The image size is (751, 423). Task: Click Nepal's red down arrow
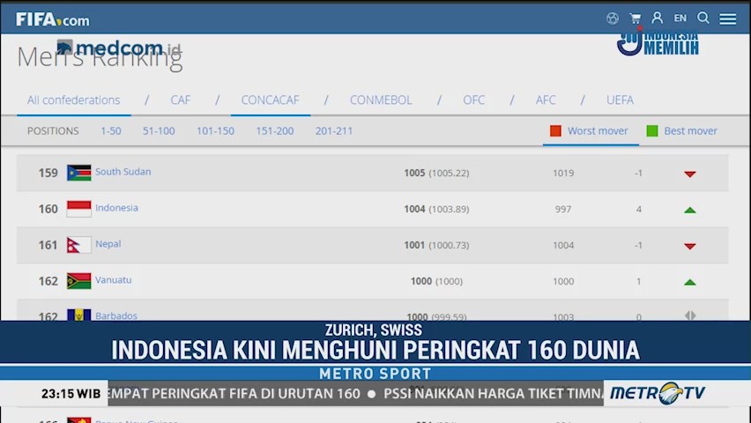click(689, 246)
